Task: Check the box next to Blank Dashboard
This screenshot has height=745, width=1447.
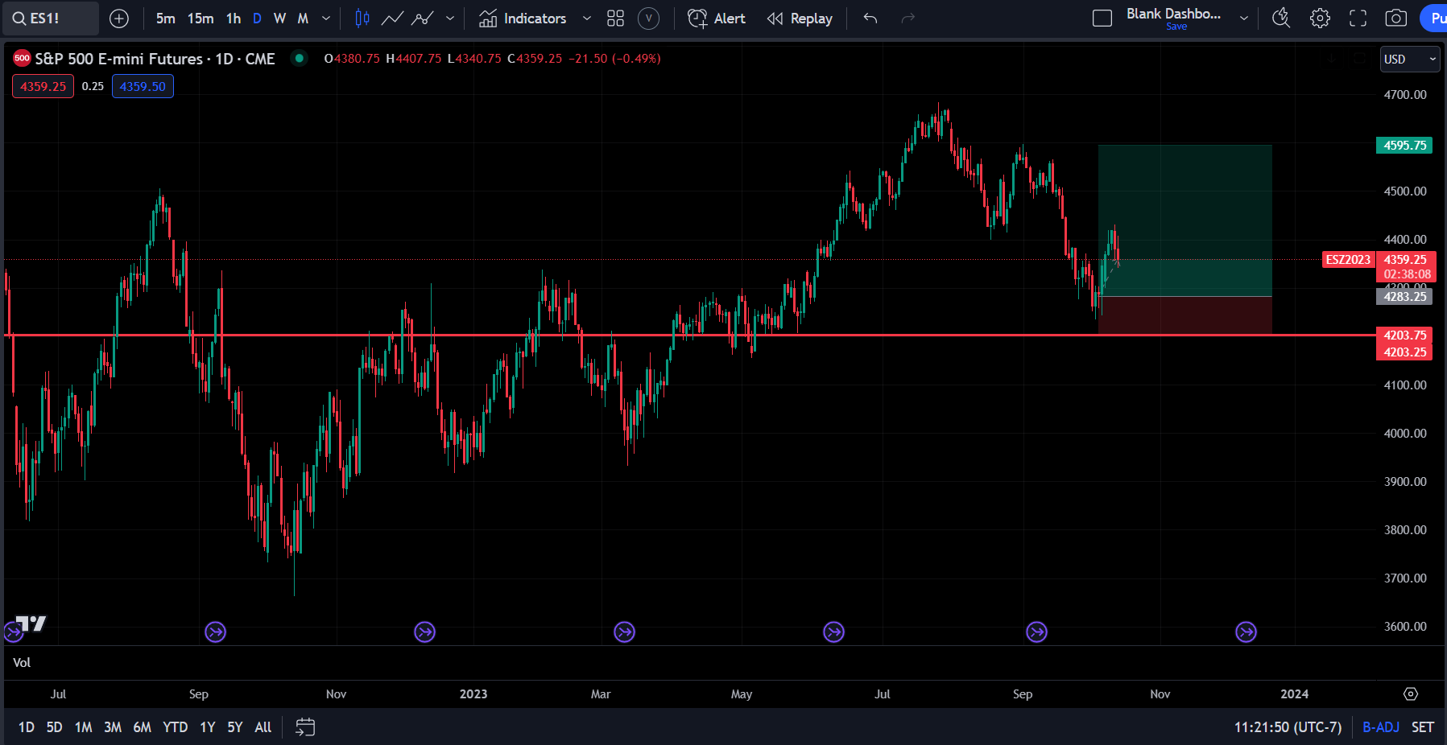Action: [1102, 18]
